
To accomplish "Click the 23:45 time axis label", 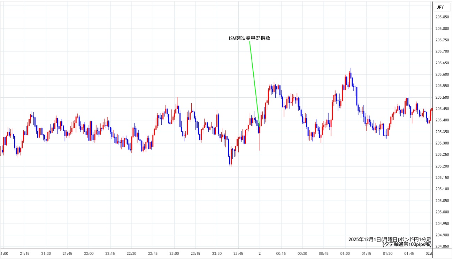I will pyautogui.click(x=238, y=254).
